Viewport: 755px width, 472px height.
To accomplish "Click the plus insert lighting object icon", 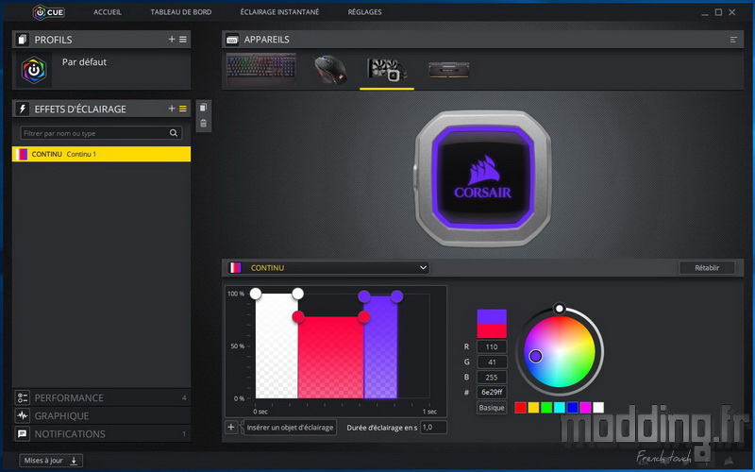I will pos(231,428).
